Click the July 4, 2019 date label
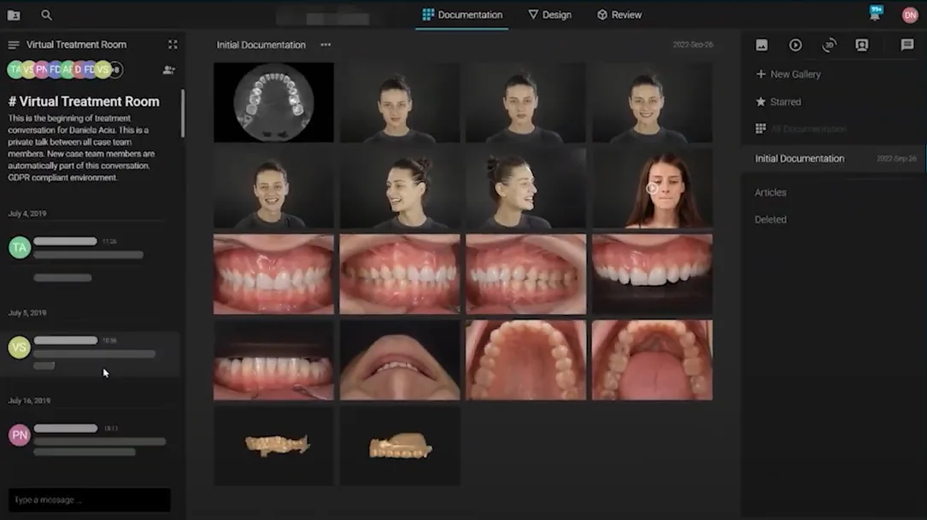The height and width of the screenshot is (520, 927). 27,214
